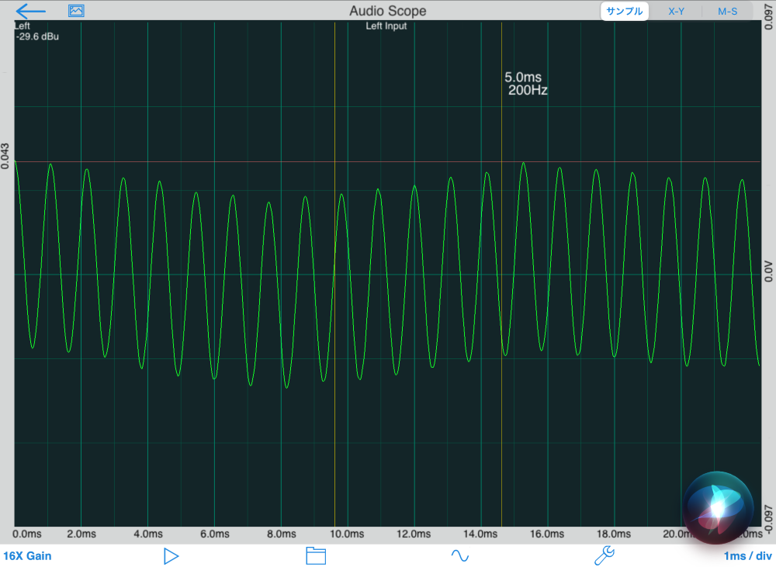Click the sine wave generator icon

click(x=460, y=555)
